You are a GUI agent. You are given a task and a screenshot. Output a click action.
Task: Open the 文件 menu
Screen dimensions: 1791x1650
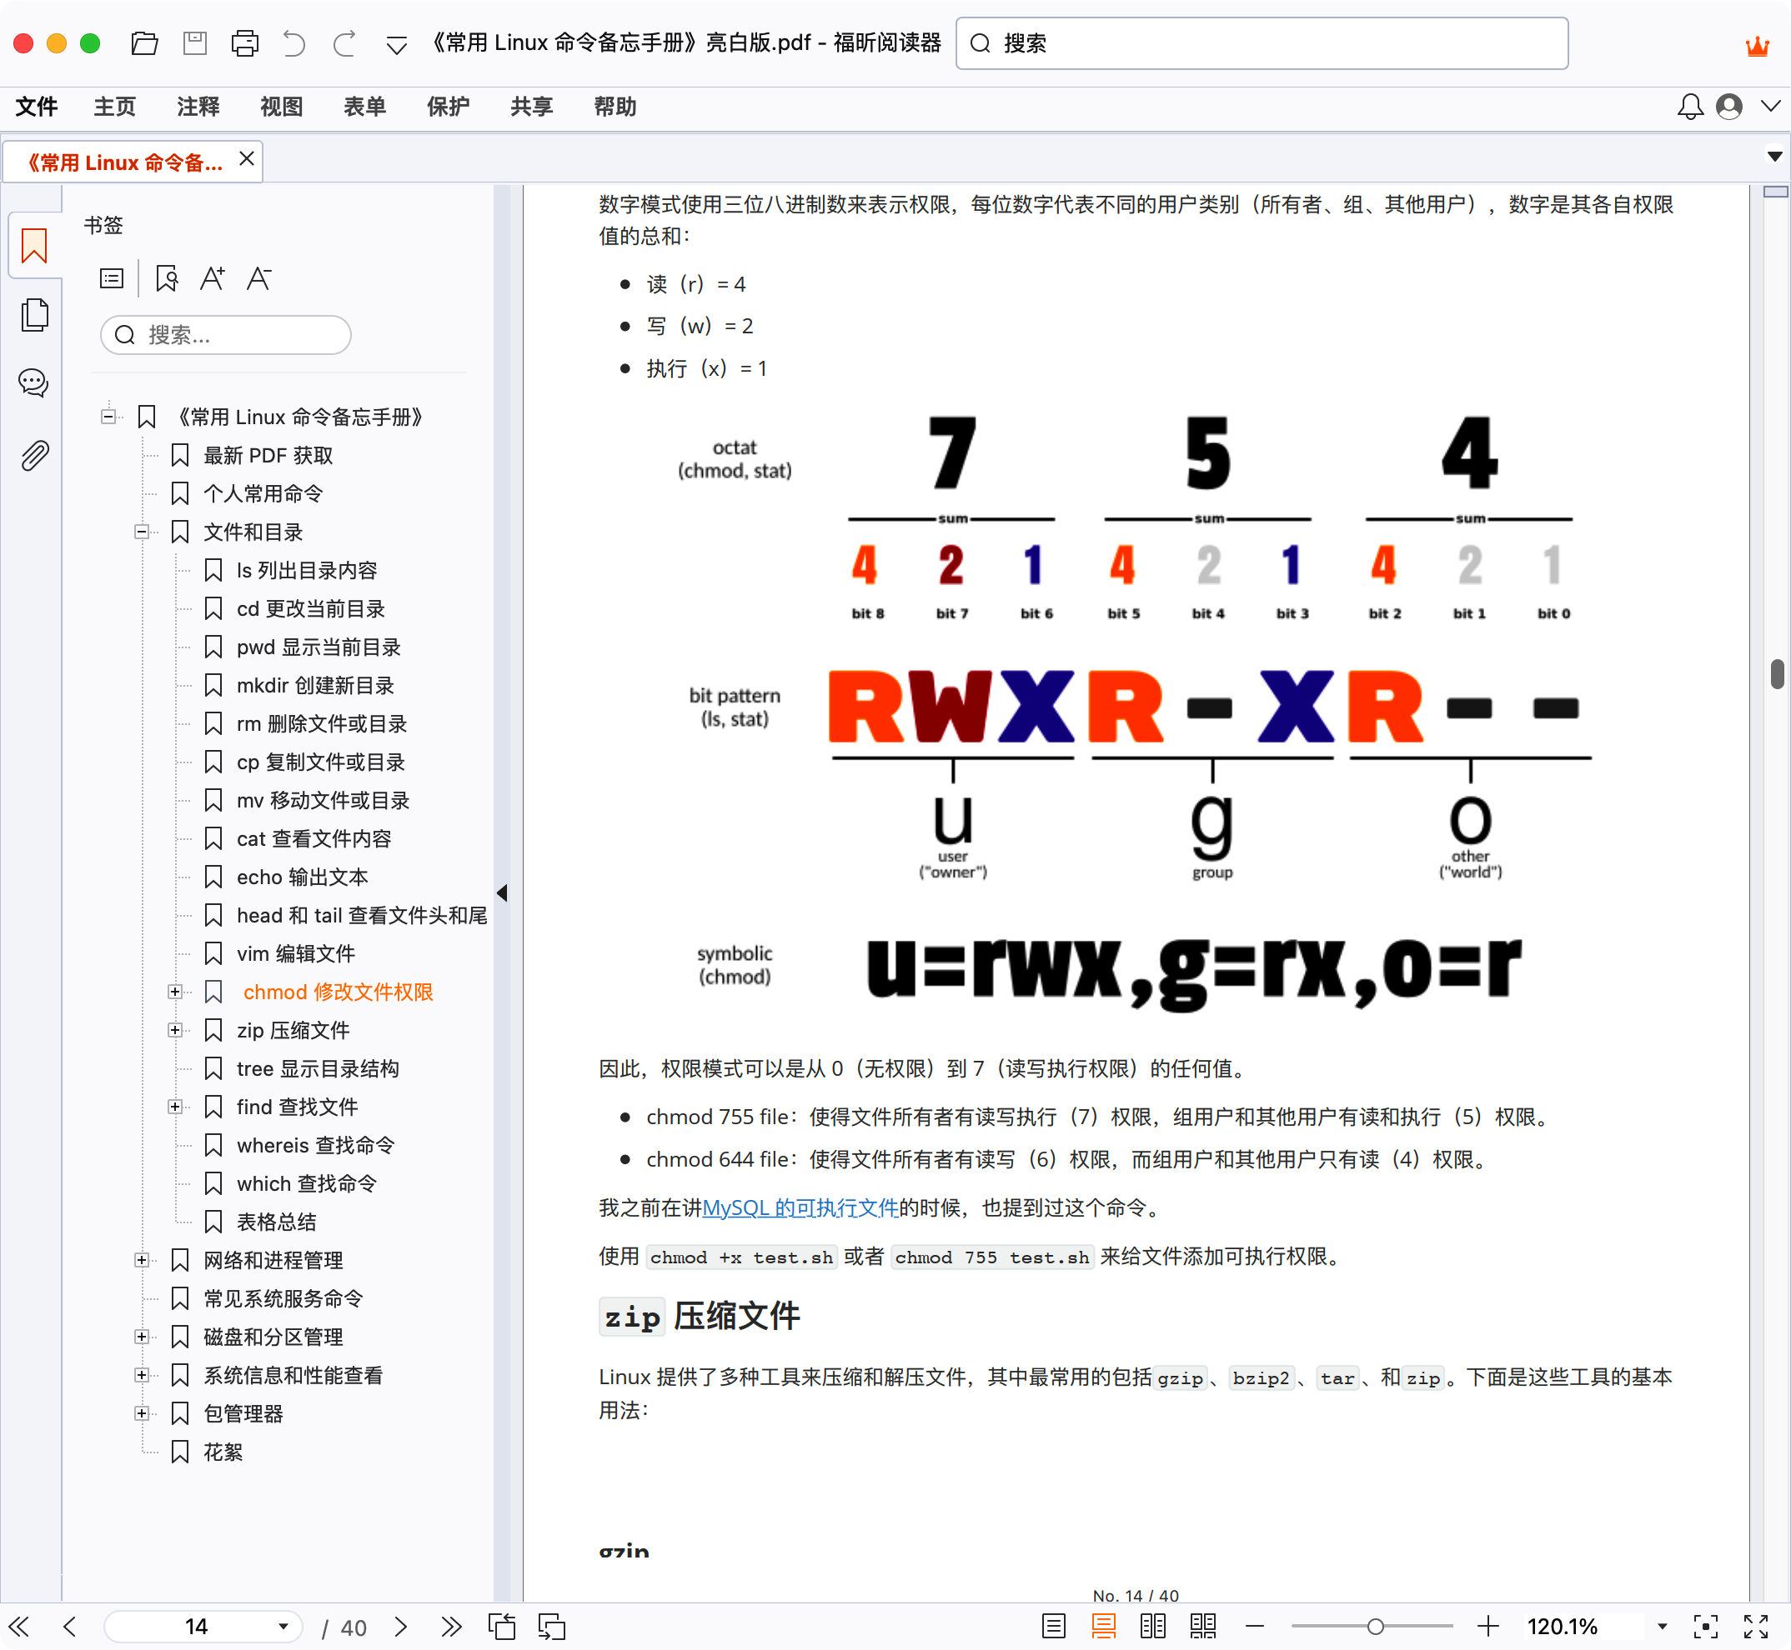(x=36, y=107)
